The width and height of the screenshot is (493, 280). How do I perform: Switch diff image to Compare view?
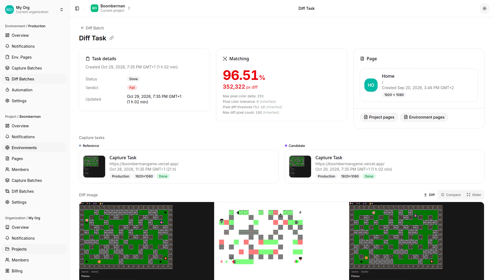click(x=451, y=195)
